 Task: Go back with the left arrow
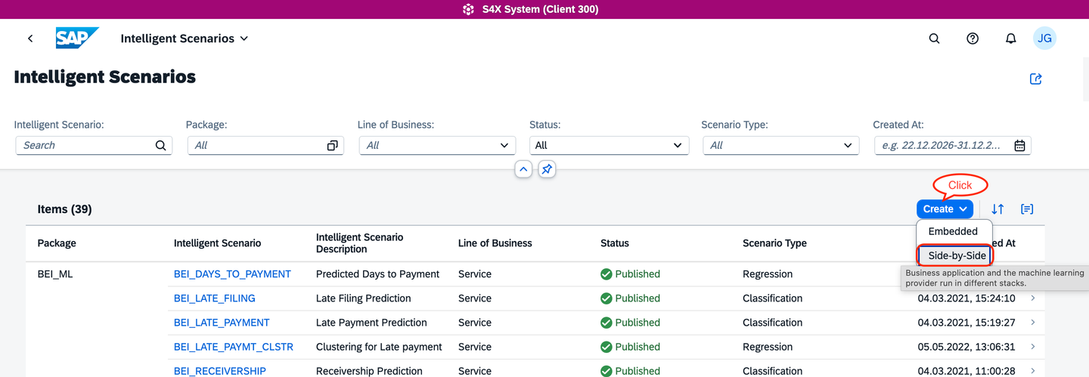30,39
